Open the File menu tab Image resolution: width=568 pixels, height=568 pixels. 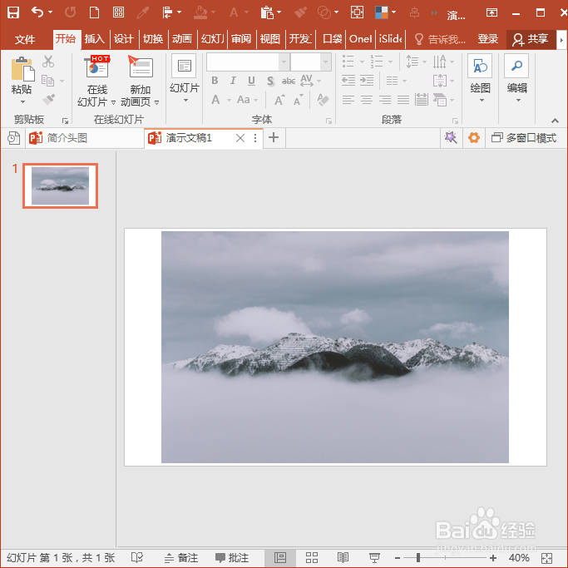click(x=25, y=39)
